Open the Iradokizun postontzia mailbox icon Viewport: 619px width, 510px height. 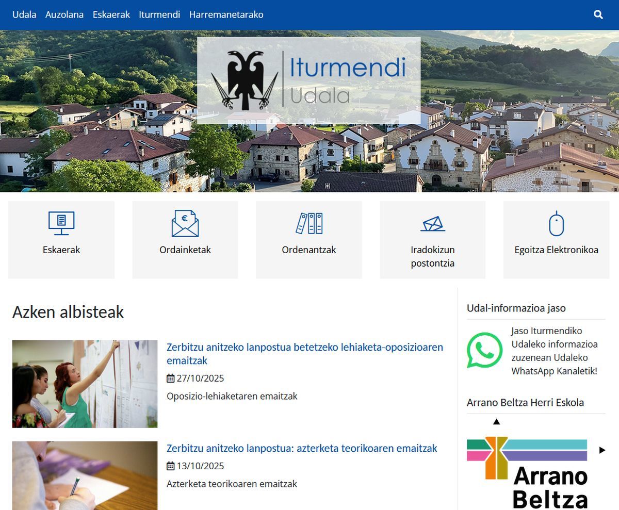pos(433,224)
